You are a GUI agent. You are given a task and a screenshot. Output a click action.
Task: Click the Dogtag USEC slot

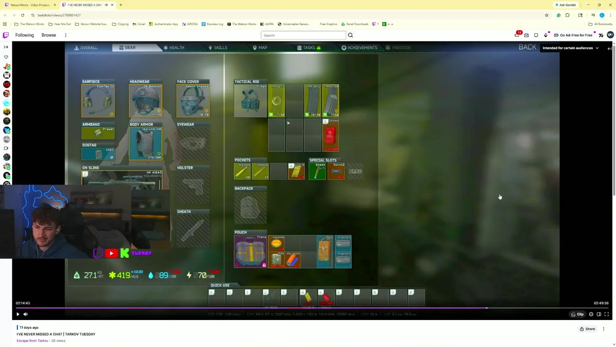[x=98, y=154]
